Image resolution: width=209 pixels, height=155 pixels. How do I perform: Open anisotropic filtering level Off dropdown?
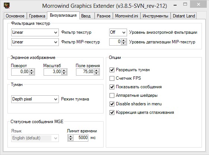click(x=118, y=32)
